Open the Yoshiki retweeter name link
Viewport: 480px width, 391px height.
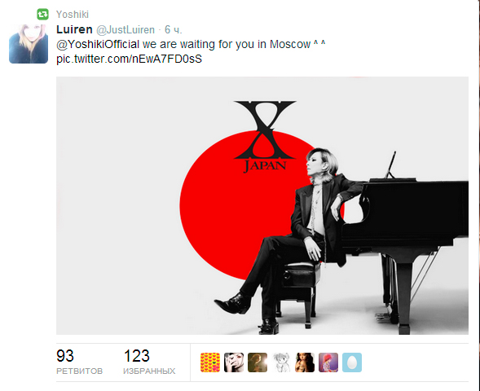[x=73, y=15]
